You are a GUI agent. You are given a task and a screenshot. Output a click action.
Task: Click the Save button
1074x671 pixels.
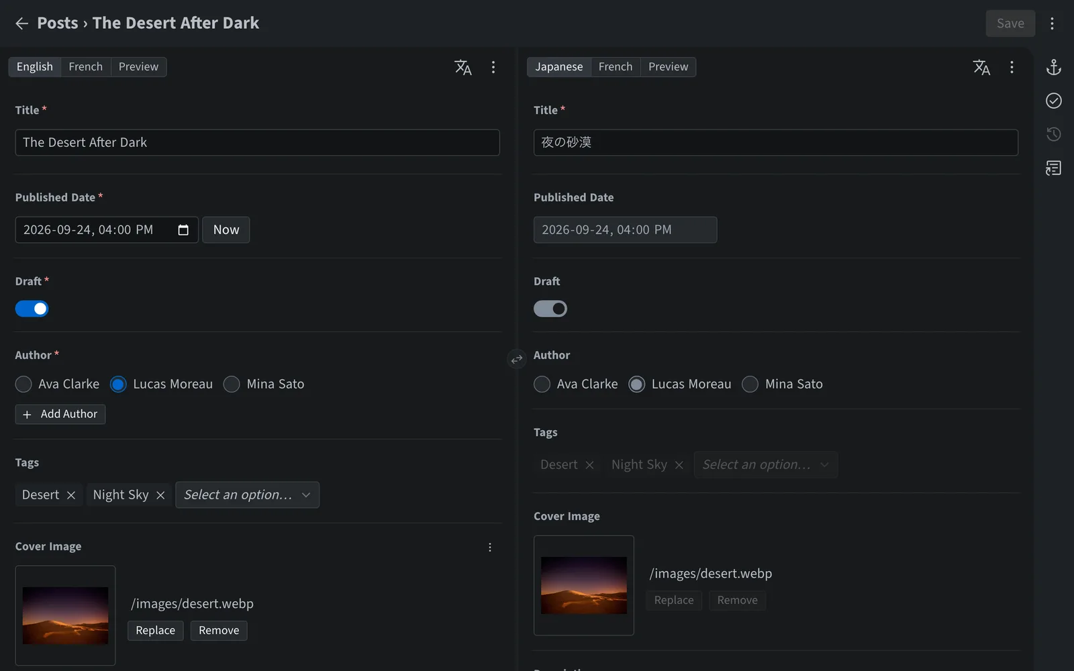1010,23
